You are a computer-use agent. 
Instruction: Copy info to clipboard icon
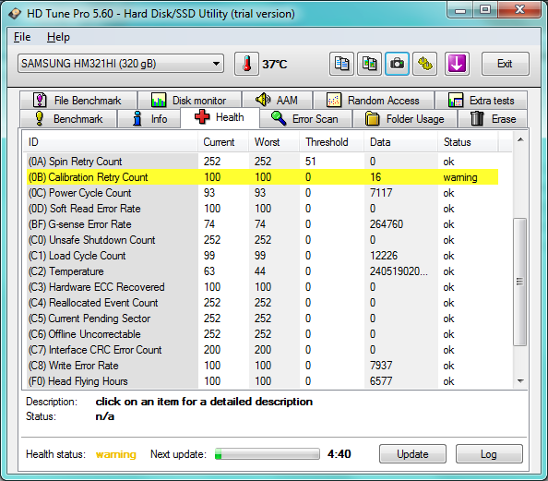coord(341,64)
